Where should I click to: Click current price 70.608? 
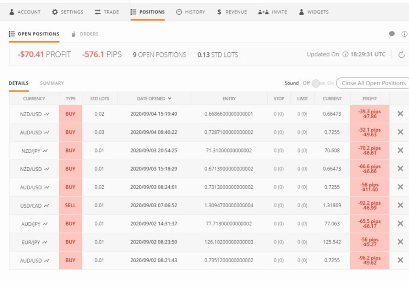(x=332, y=151)
